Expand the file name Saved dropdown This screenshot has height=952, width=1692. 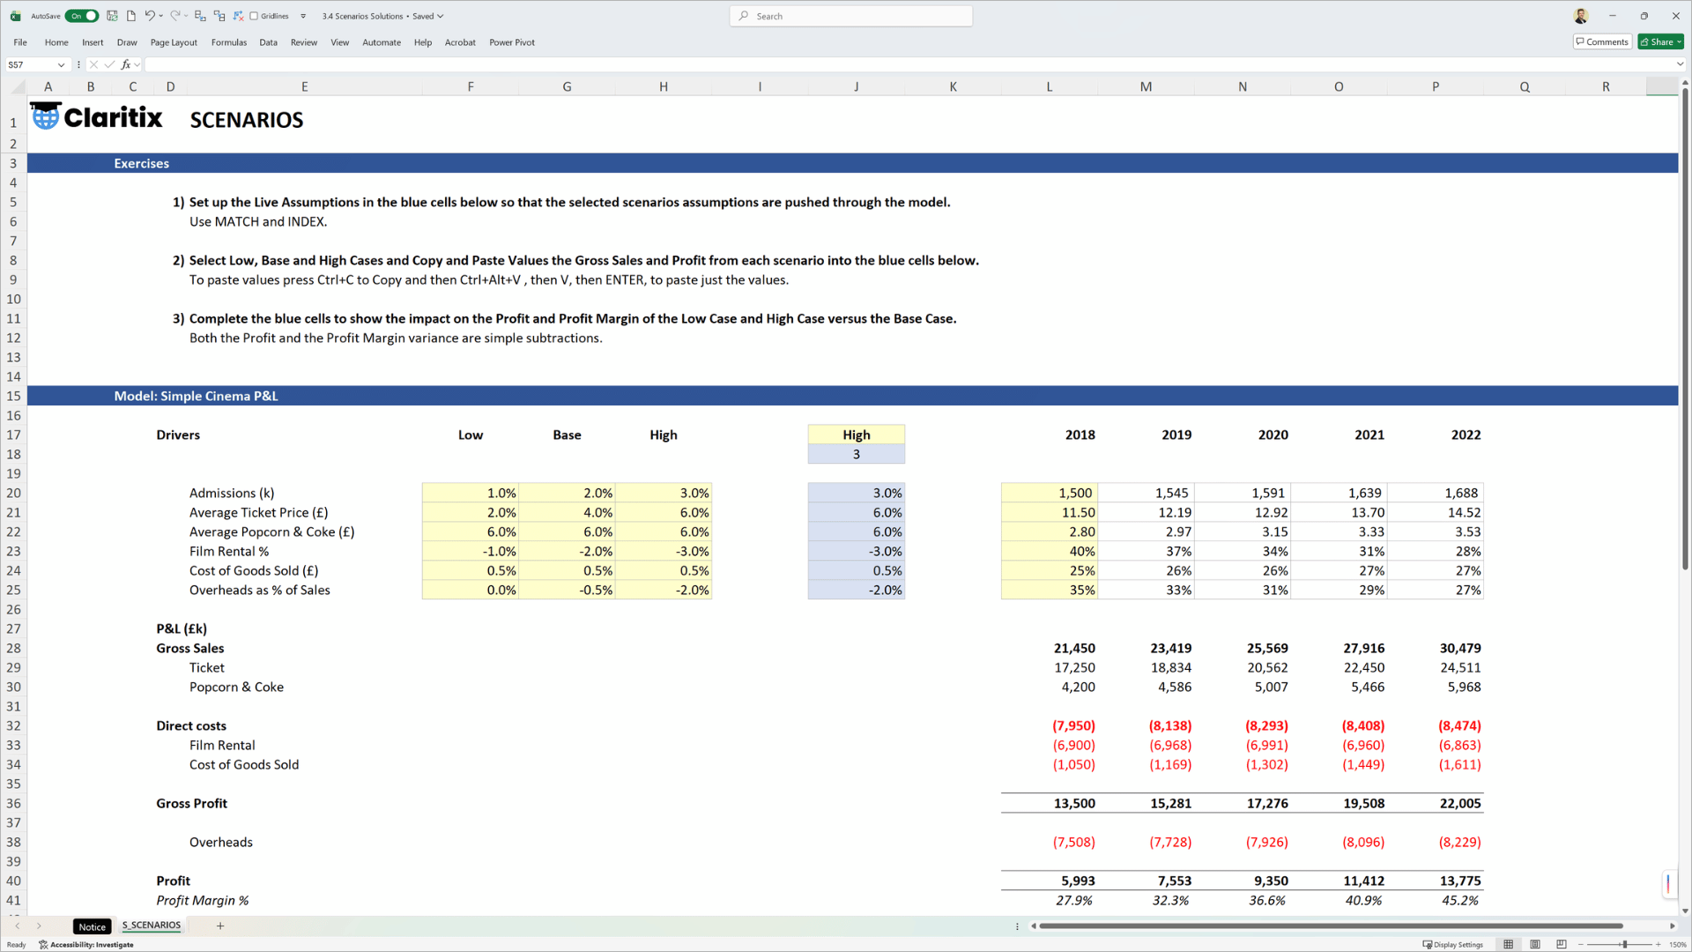pos(441,16)
